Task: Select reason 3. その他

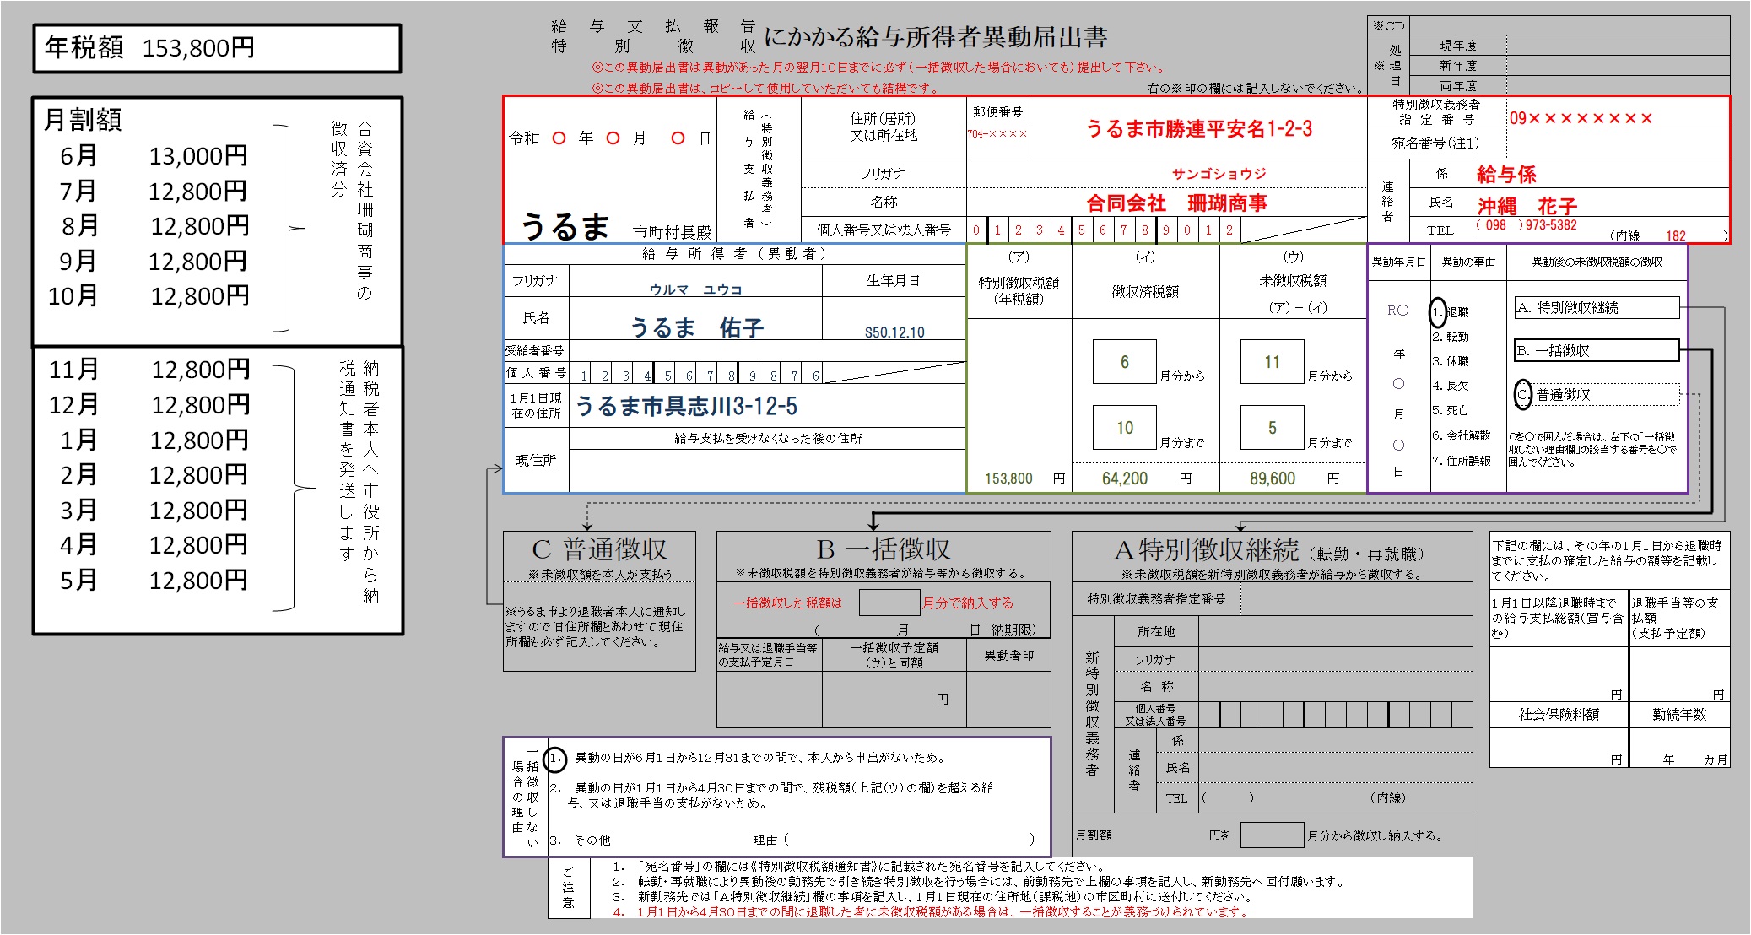Action: click(x=580, y=840)
